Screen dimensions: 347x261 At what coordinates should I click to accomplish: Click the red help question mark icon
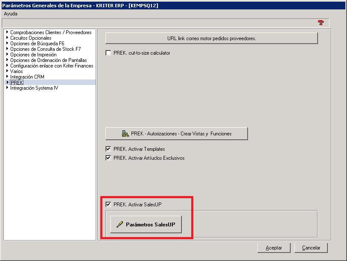pos(321,22)
